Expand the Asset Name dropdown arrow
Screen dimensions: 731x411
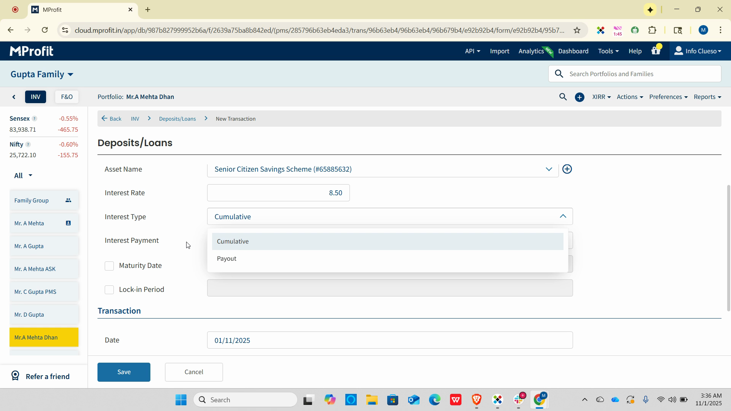pos(549,169)
